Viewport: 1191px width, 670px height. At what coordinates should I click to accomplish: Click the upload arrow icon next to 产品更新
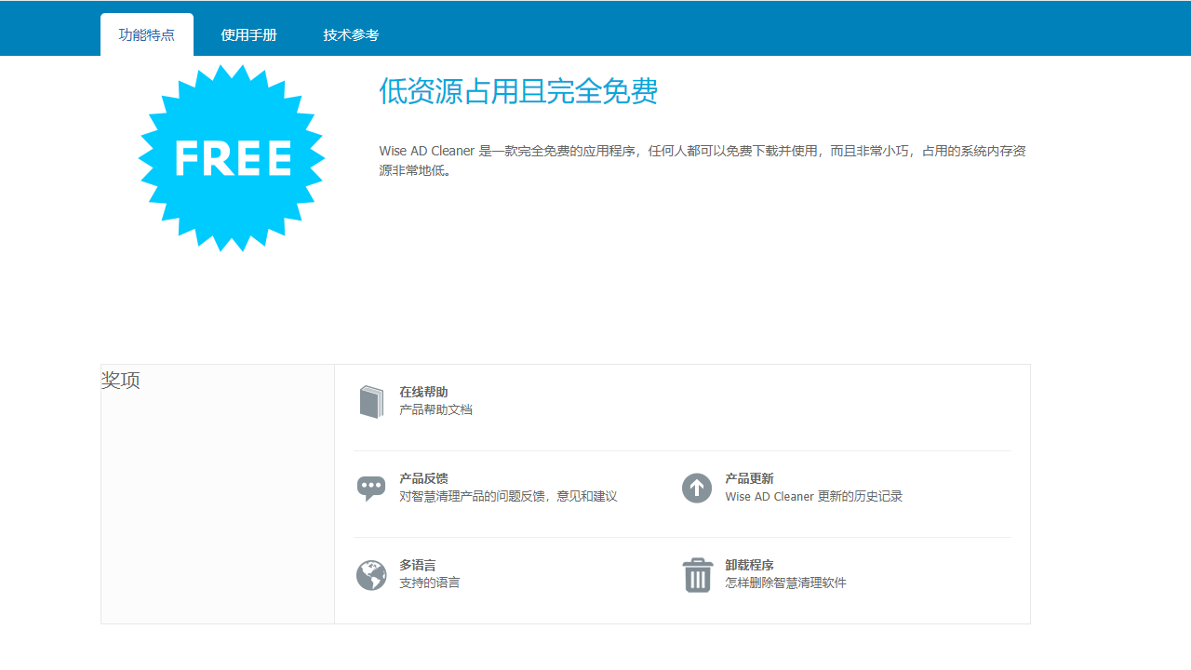click(x=697, y=488)
